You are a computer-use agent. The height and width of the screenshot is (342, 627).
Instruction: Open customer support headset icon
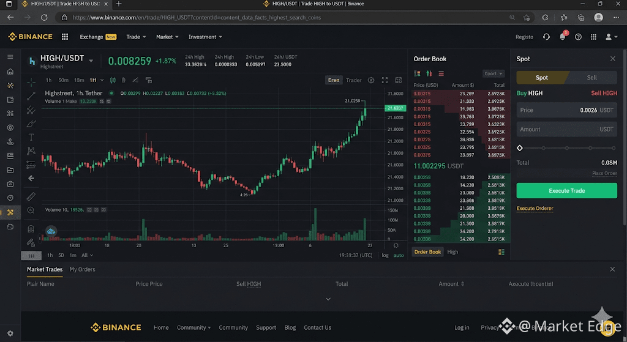[546, 37]
